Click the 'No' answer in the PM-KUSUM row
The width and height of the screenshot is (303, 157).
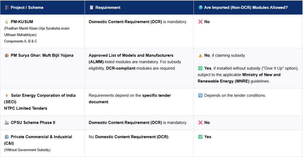pyautogui.click(x=207, y=22)
